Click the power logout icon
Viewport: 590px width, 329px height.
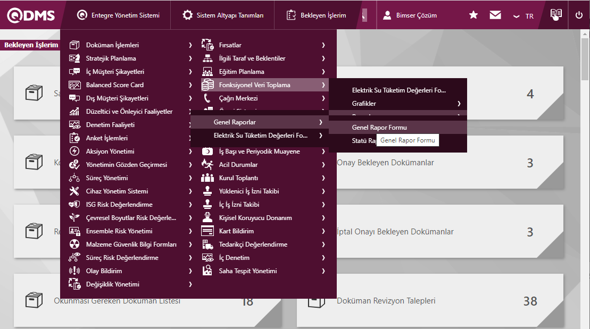579,15
